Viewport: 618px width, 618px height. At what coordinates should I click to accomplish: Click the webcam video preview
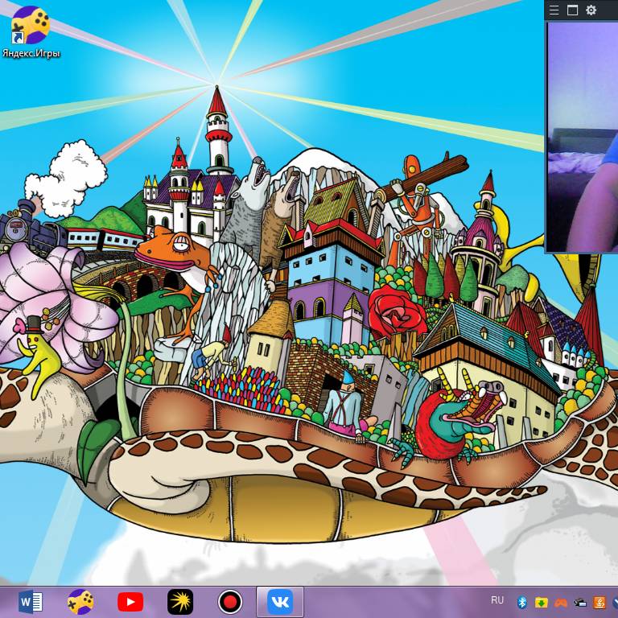coord(583,137)
